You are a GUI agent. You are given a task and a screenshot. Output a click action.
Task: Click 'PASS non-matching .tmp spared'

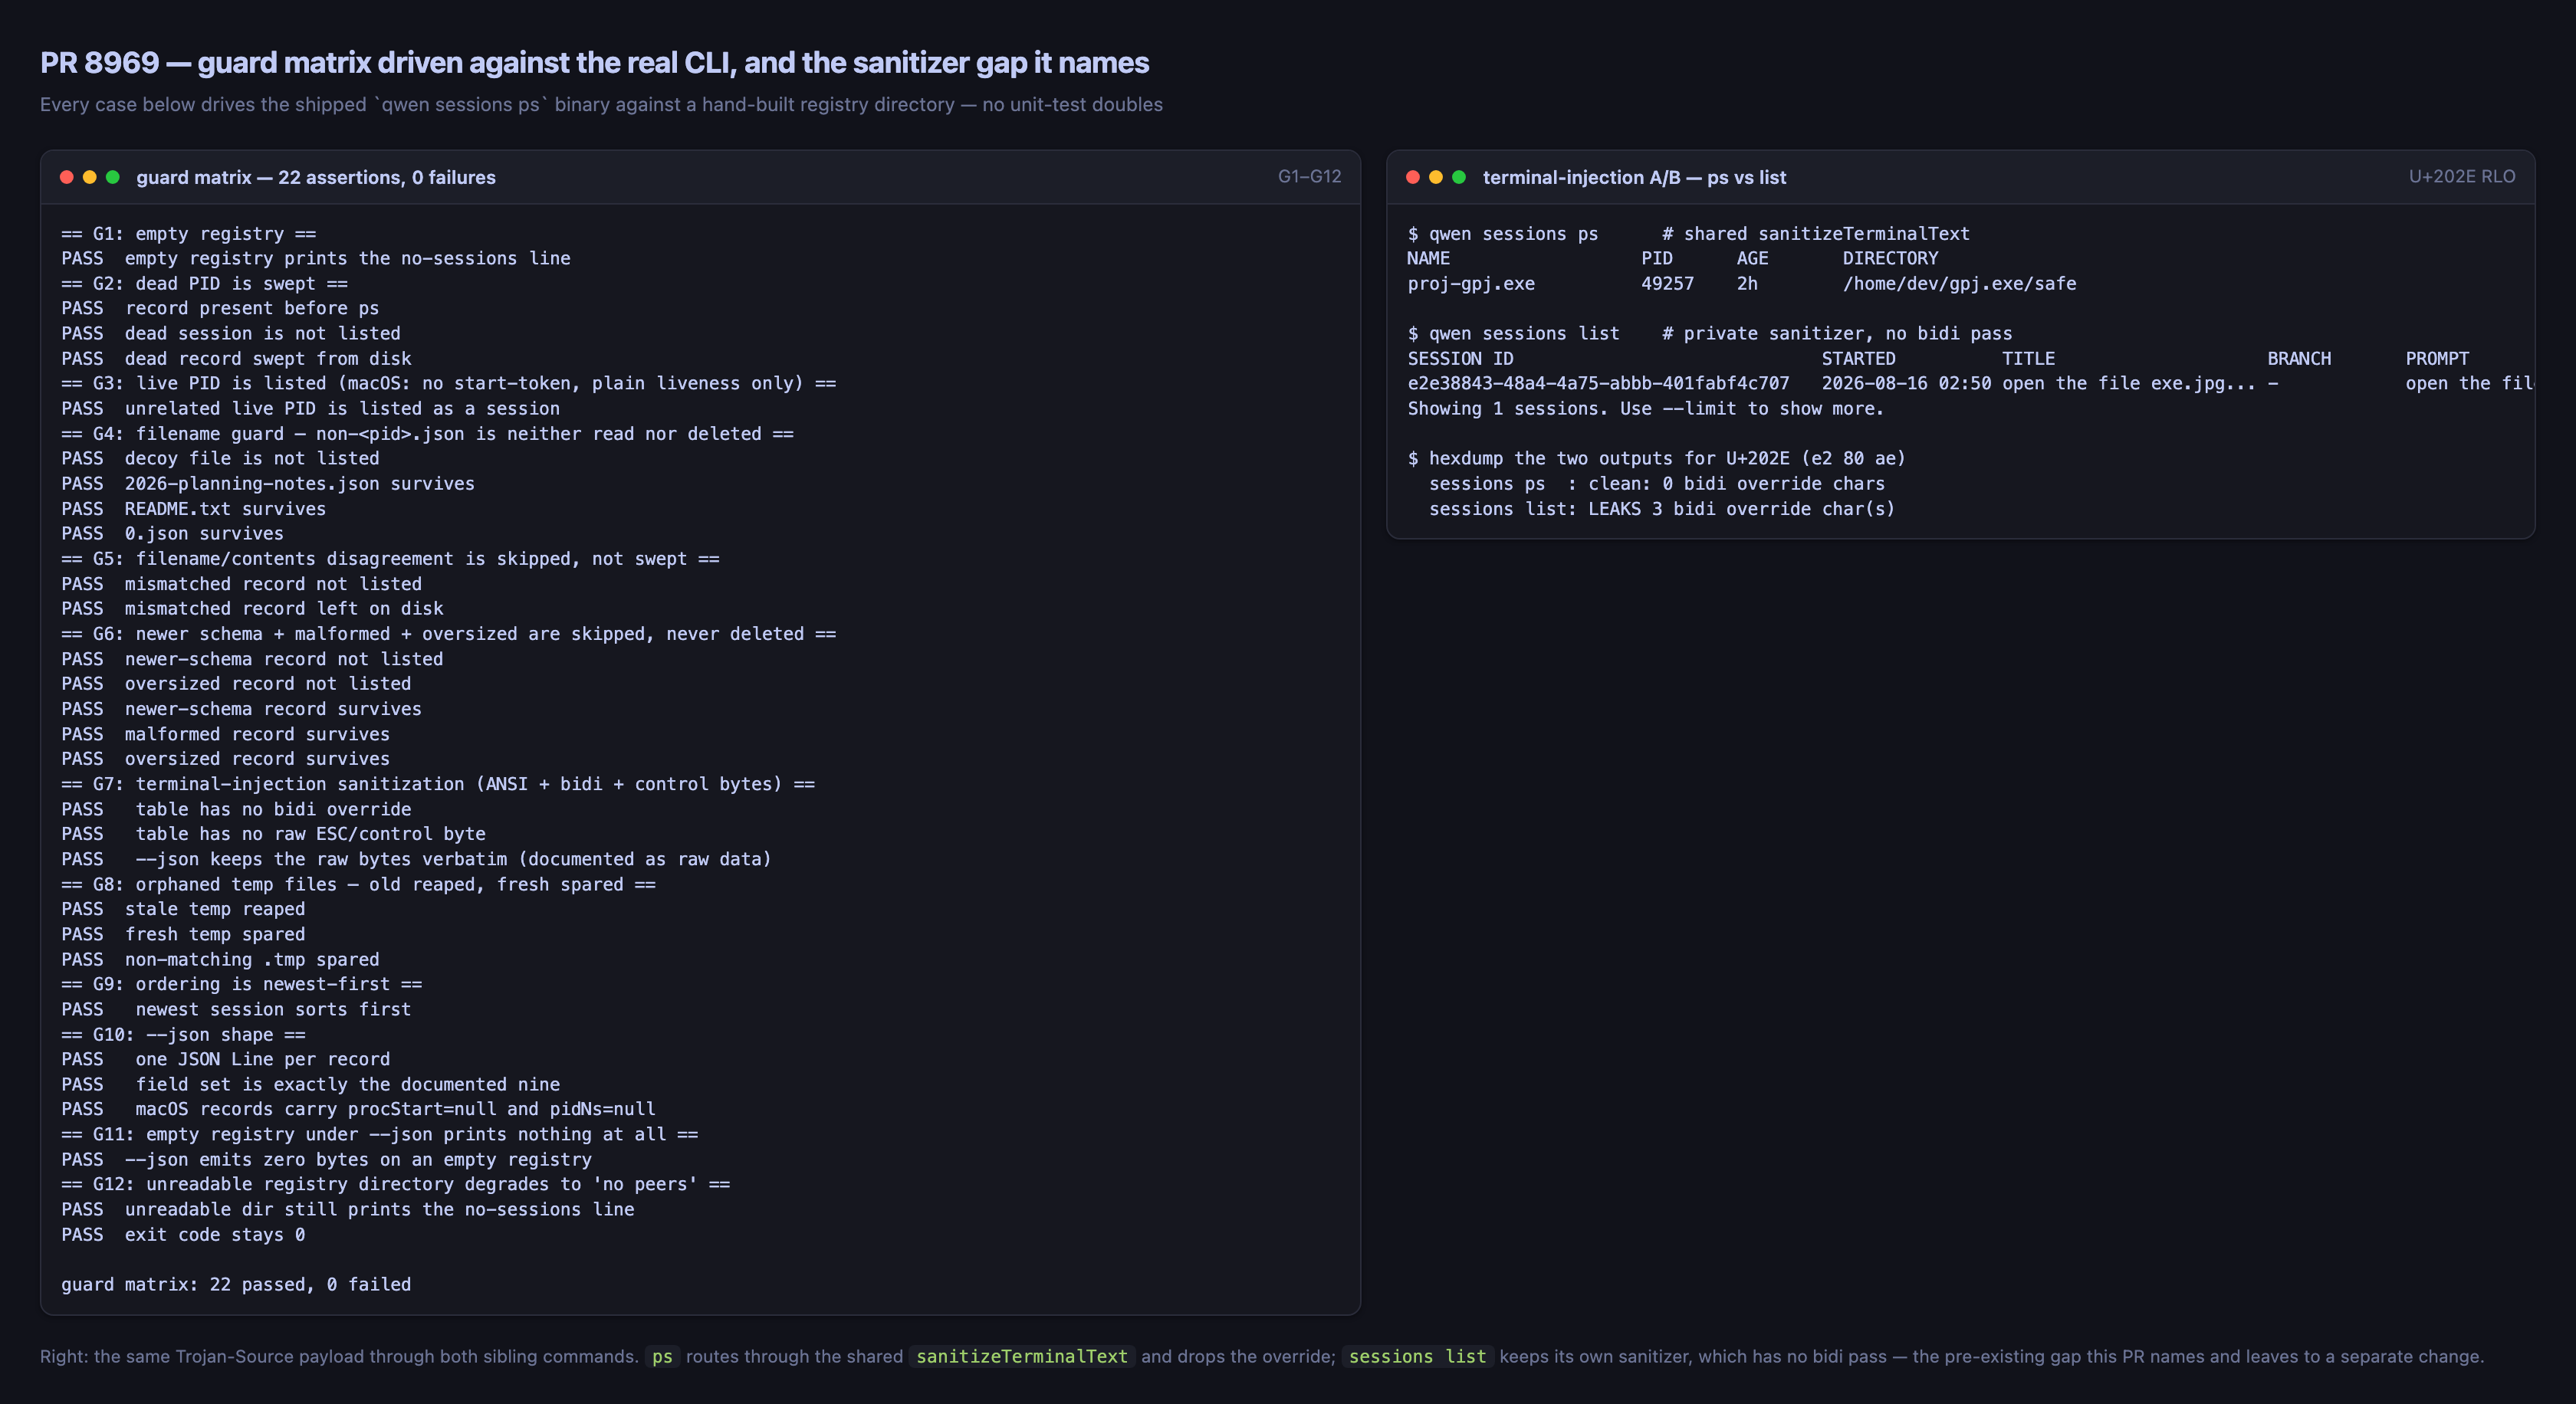(220, 960)
